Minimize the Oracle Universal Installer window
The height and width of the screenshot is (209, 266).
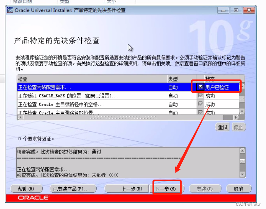pyautogui.click(x=223, y=10)
